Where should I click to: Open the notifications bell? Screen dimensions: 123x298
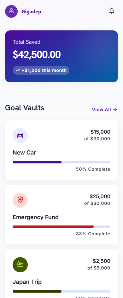click(x=112, y=11)
